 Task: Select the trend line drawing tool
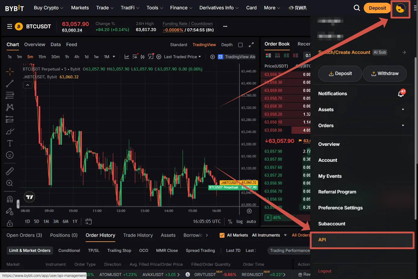[10, 83]
